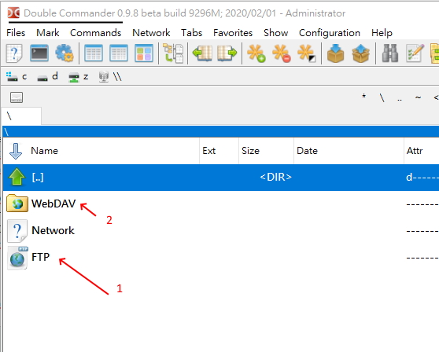Click the pack files box icon
The width and height of the screenshot is (439, 352).
point(335,53)
